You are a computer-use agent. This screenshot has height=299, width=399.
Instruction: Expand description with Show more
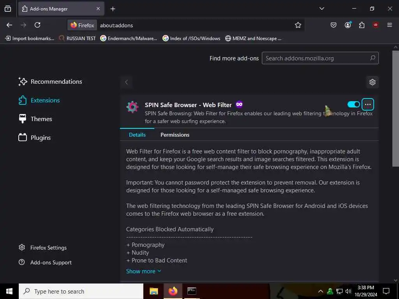[x=143, y=271]
